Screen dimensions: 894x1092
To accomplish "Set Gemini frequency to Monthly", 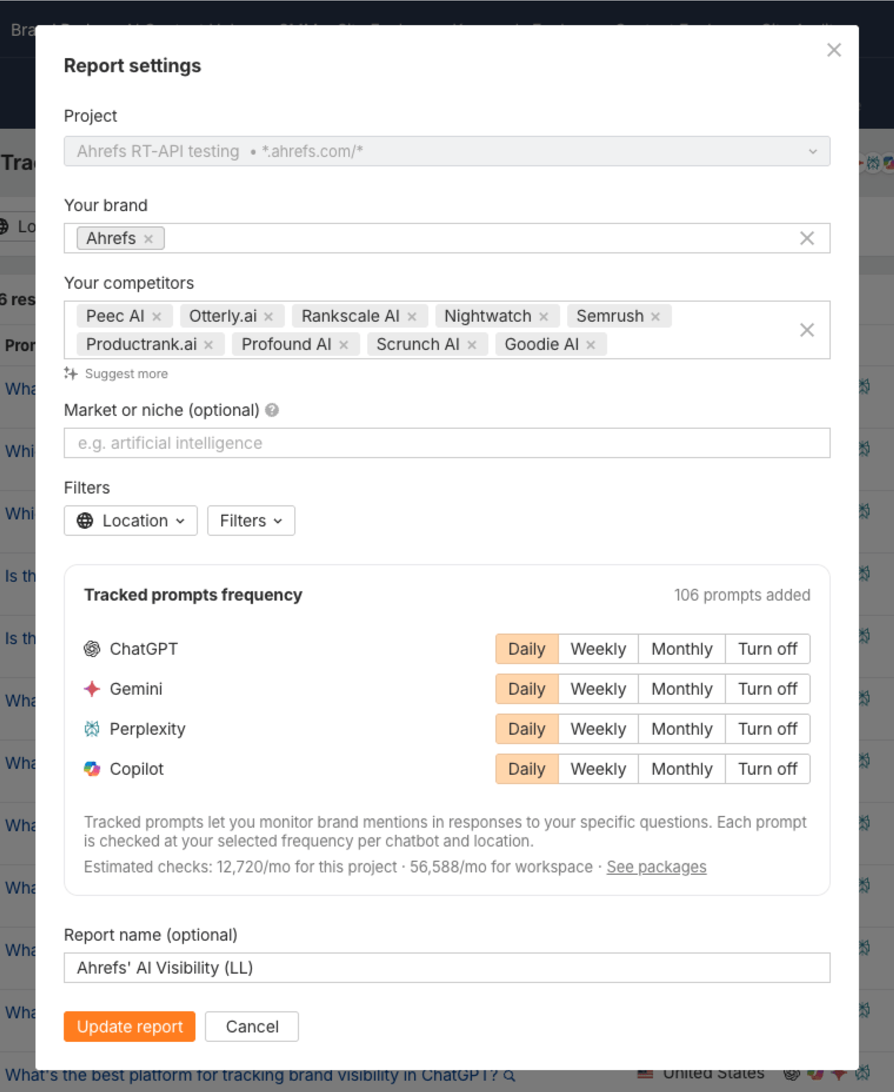I will (x=682, y=689).
